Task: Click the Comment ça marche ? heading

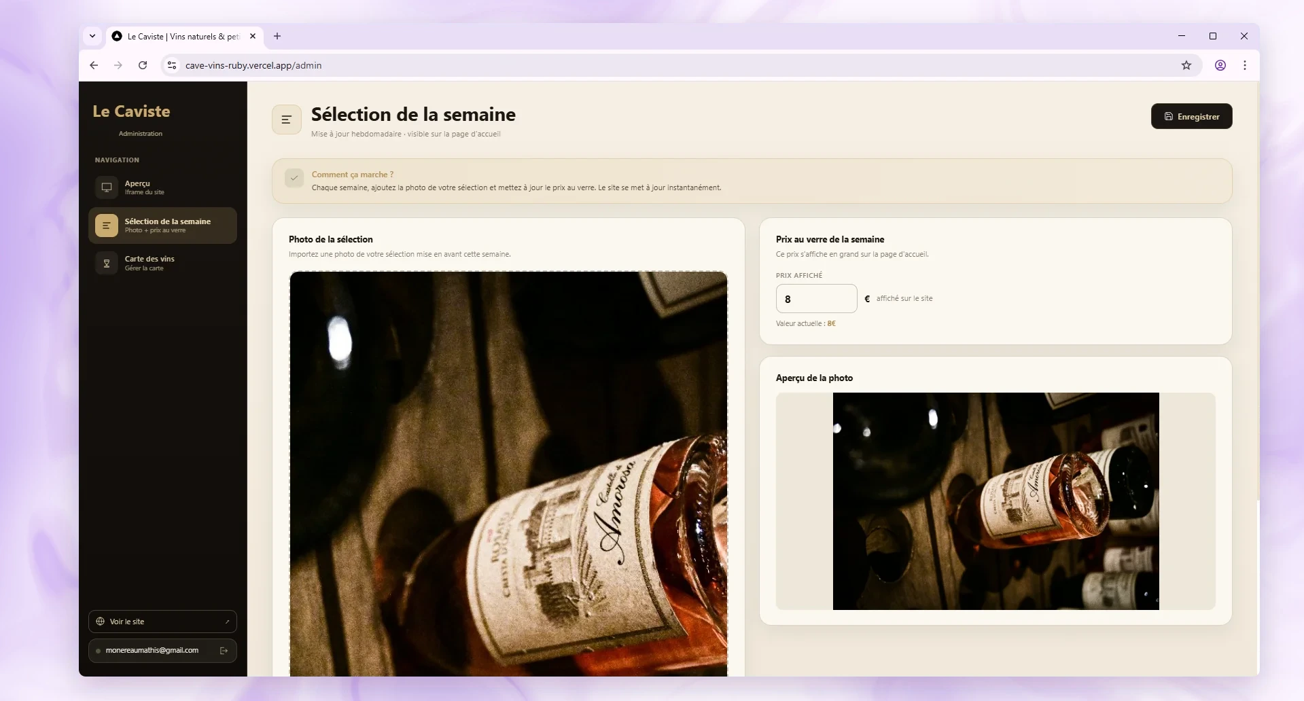Action: click(352, 175)
